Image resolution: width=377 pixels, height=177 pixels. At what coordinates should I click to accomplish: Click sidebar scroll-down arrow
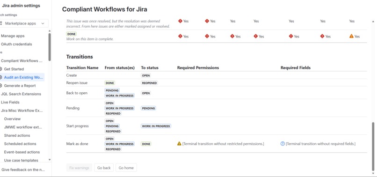[50, 159]
